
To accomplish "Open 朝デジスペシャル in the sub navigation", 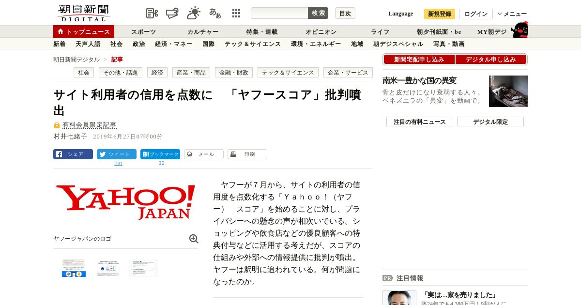I will [x=398, y=44].
